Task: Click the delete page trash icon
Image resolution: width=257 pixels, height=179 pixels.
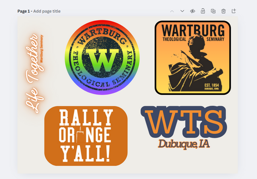Action: 223,11
